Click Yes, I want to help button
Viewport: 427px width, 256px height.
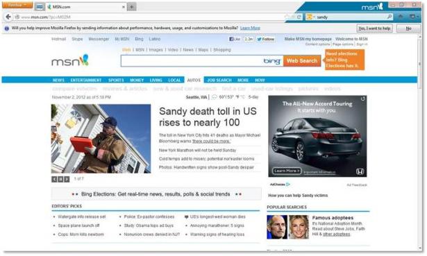pyautogui.click(x=374, y=28)
